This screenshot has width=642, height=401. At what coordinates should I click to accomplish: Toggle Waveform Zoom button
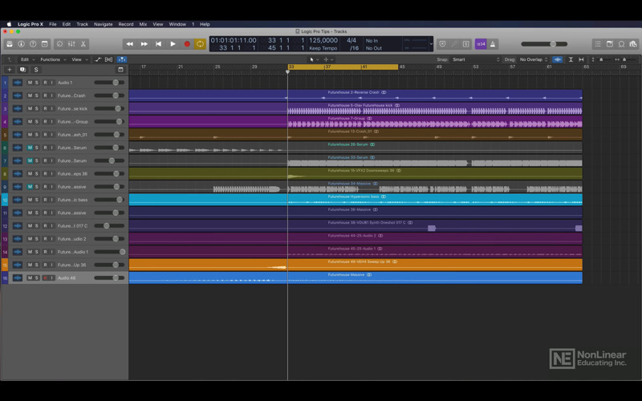click(558, 59)
